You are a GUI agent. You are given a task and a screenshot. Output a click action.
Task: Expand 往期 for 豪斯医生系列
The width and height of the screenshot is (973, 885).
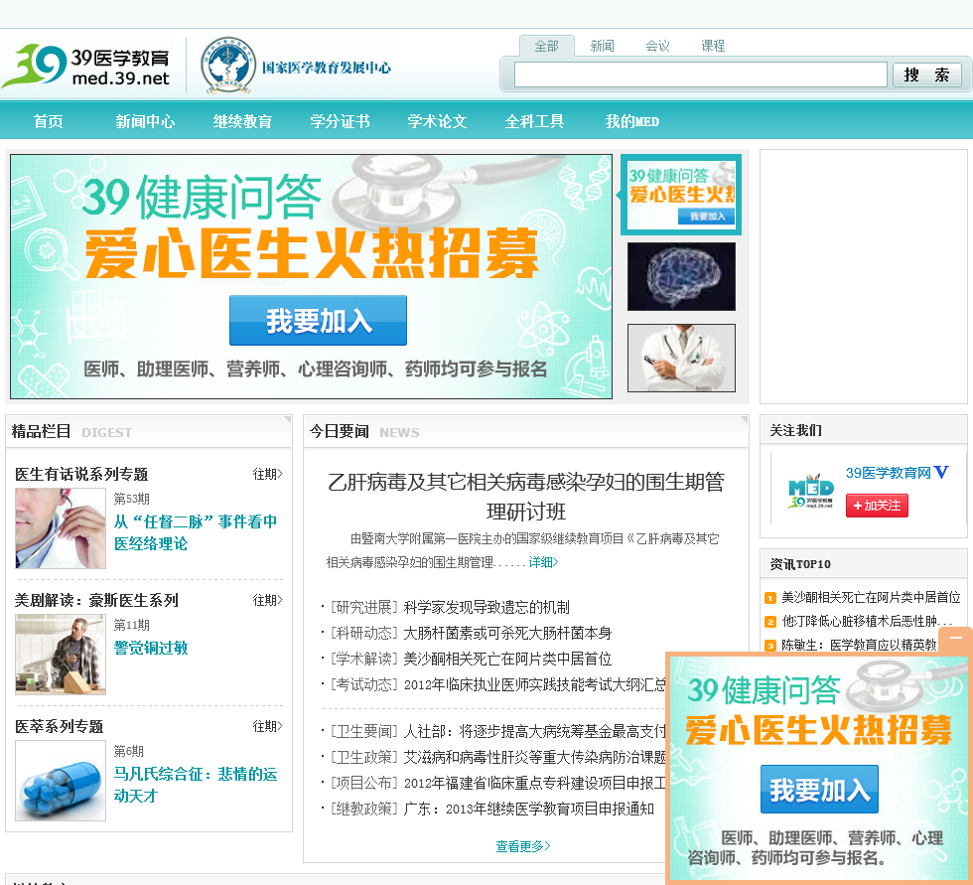click(x=267, y=600)
